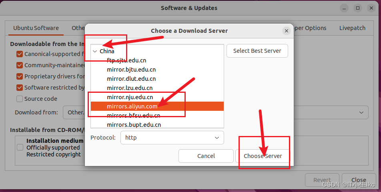This screenshot has width=381, height=192.
Task: Enable the Source code checkbox
Action: (x=20, y=99)
